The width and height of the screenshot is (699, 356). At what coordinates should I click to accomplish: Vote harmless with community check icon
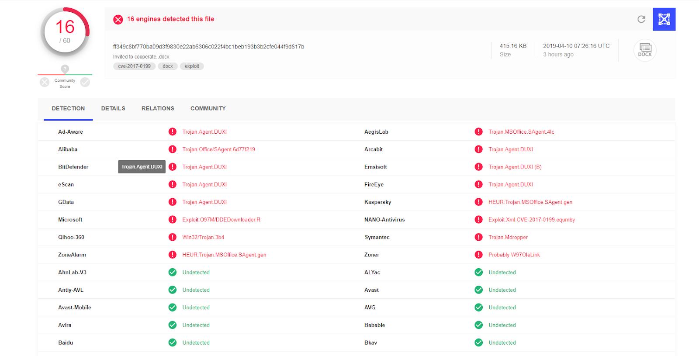[x=85, y=82]
